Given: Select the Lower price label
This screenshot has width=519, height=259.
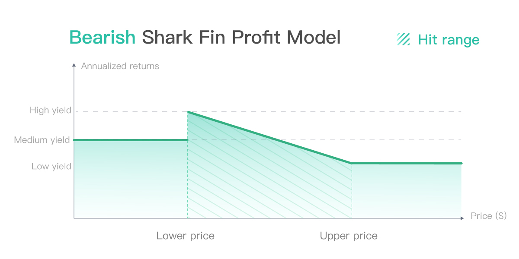Looking at the screenshot, I should click(185, 236).
